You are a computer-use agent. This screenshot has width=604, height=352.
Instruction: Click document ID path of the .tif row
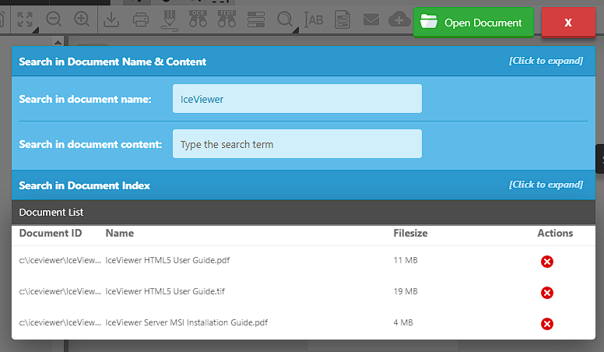[x=60, y=291]
